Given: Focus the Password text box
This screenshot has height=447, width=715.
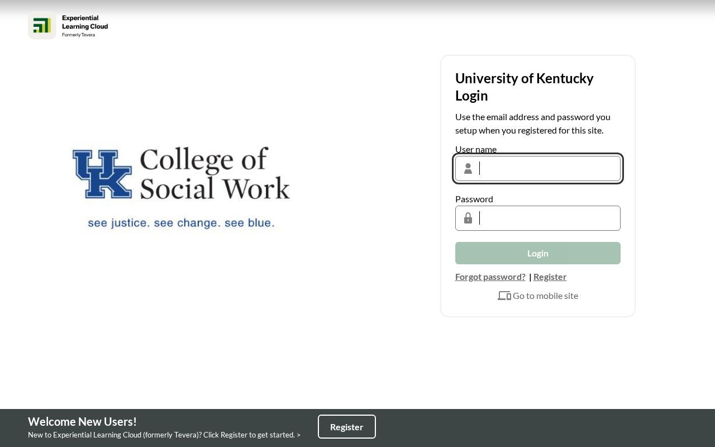Looking at the screenshot, I should 538,218.
